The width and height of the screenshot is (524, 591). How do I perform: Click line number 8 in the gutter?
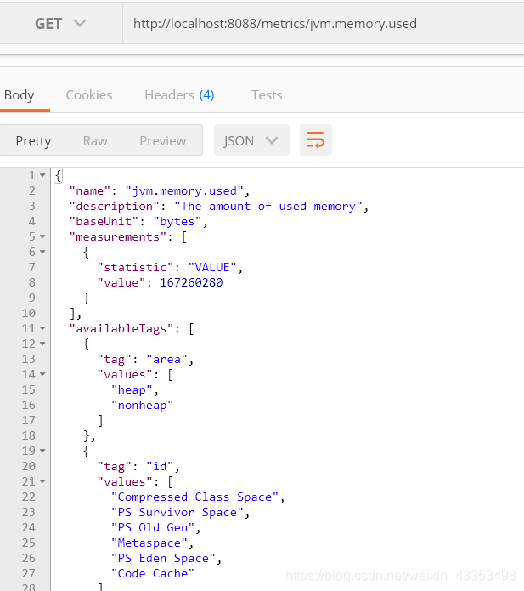pyautogui.click(x=32, y=282)
